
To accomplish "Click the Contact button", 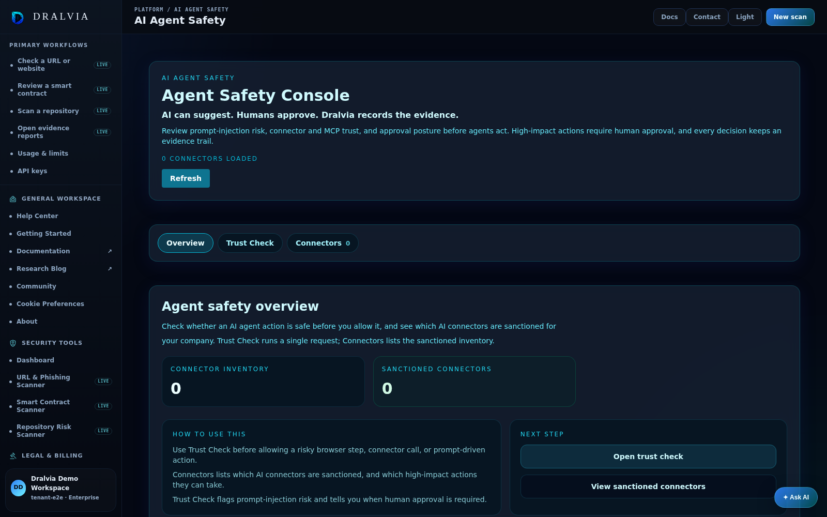I will click(x=707, y=17).
